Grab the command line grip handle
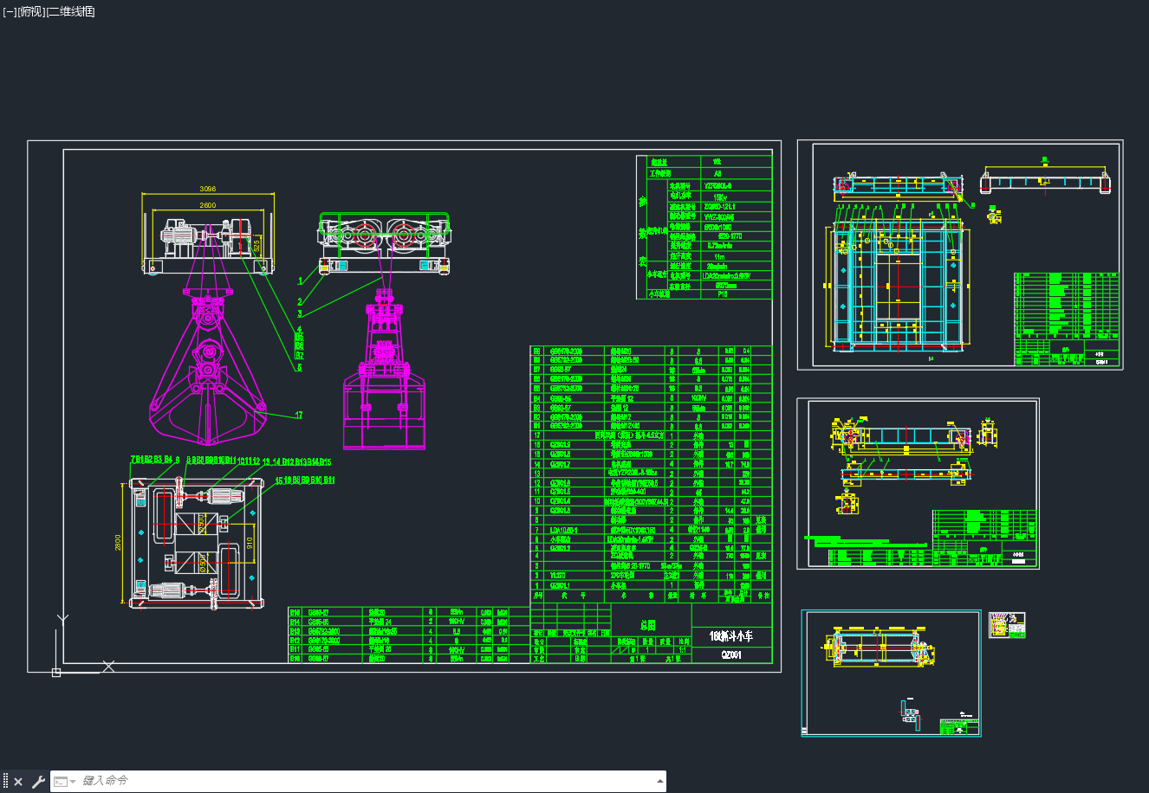1149x793 pixels. coord(5,782)
